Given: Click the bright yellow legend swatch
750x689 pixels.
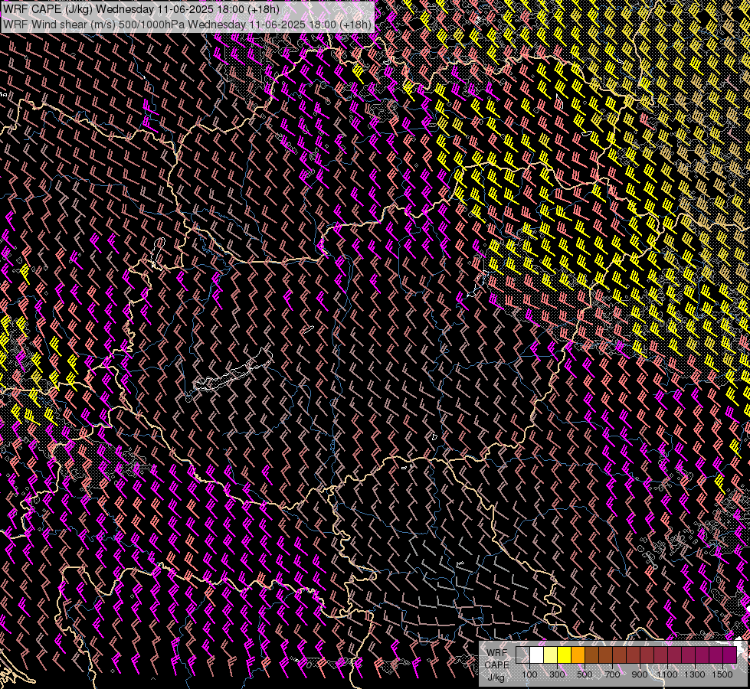Looking at the screenshot, I should [x=565, y=655].
